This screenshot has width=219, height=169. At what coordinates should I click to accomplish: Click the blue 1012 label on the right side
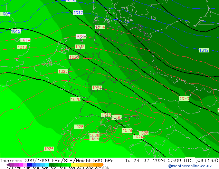point(204,50)
